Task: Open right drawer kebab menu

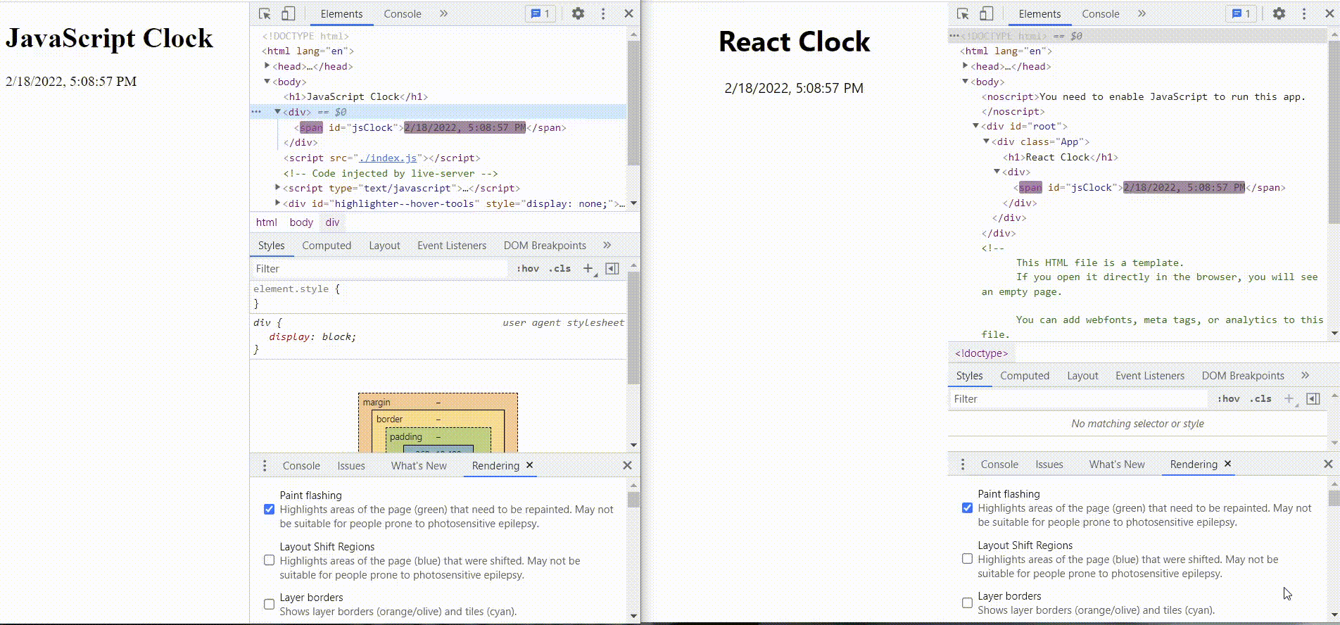Action: pos(963,464)
